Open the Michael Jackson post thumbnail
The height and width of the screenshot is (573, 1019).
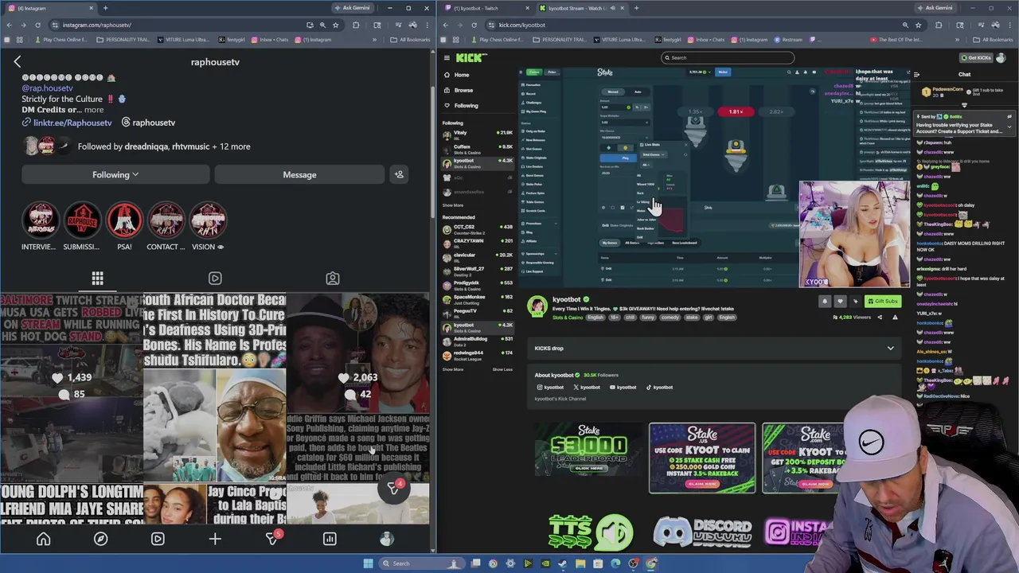pyautogui.click(x=358, y=387)
